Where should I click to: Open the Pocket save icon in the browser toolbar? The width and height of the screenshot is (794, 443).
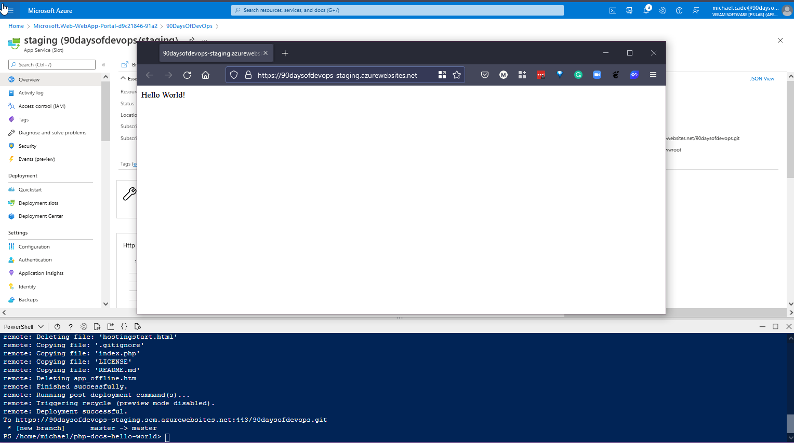(x=485, y=75)
